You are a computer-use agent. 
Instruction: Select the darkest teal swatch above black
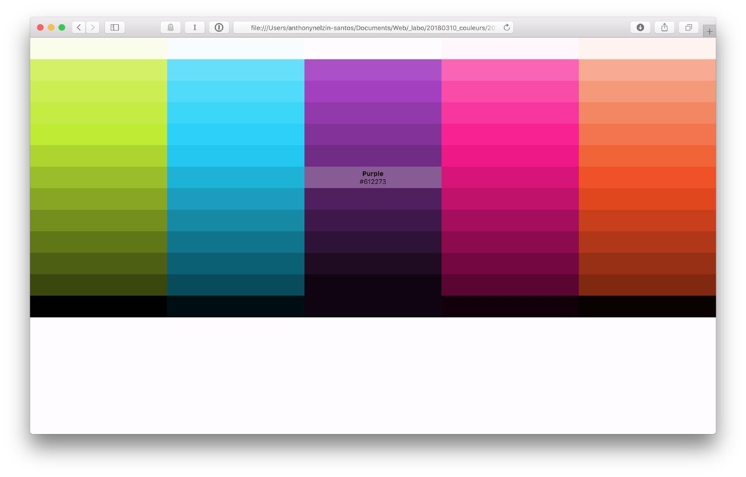pyautogui.click(x=235, y=285)
